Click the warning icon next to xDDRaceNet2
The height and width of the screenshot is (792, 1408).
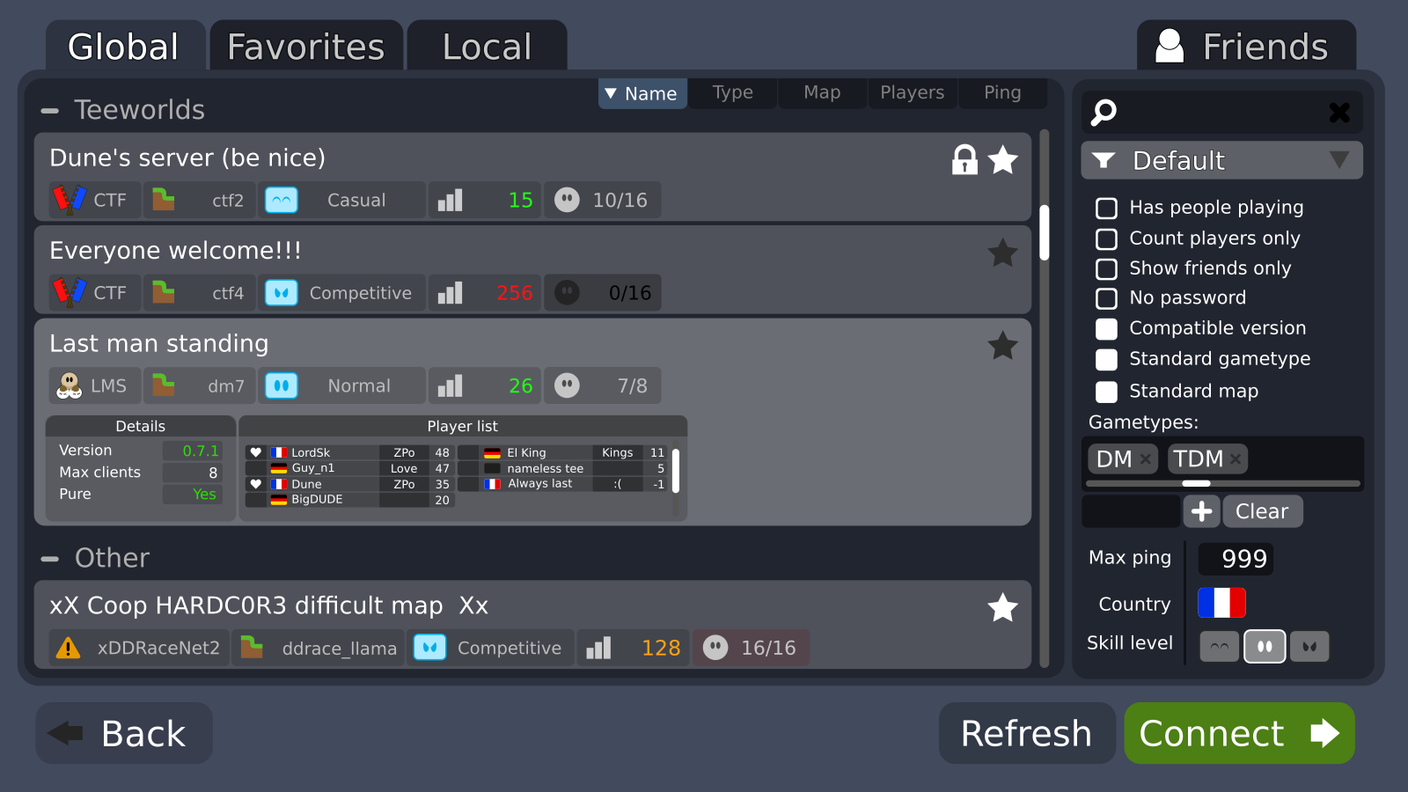[x=68, y=649]
